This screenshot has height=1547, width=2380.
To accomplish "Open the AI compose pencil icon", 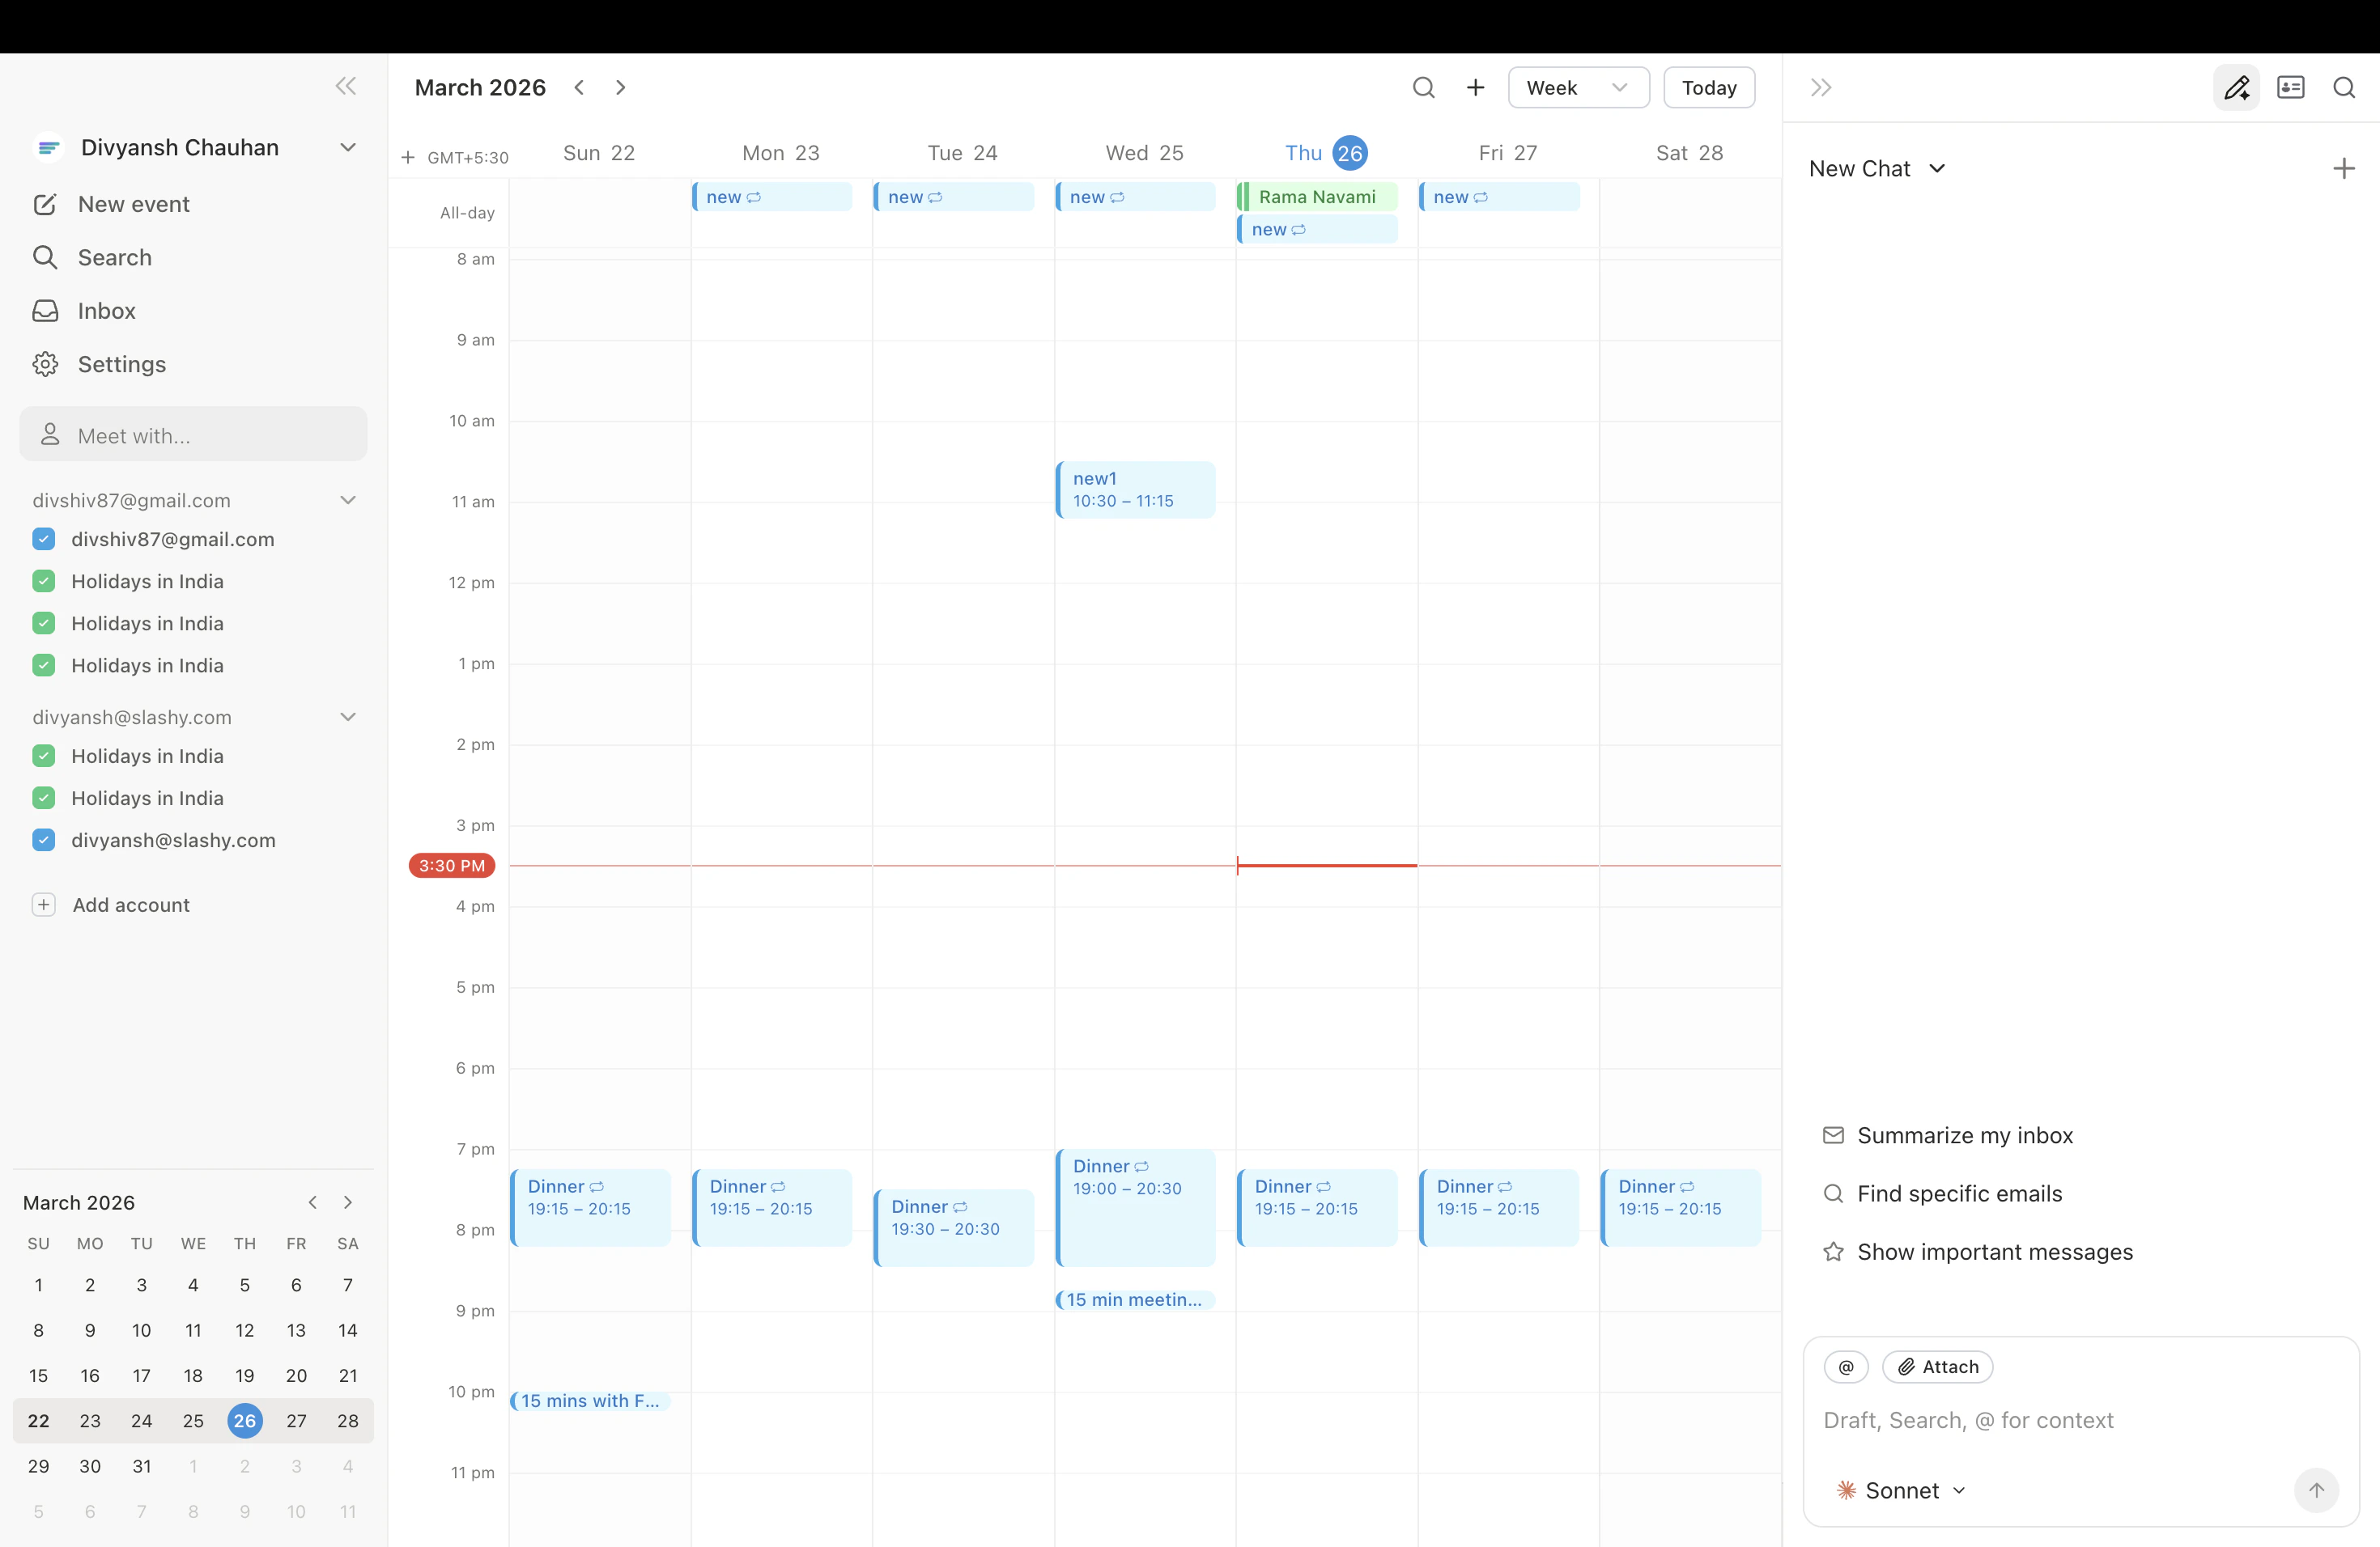I will coord(2238,87).
